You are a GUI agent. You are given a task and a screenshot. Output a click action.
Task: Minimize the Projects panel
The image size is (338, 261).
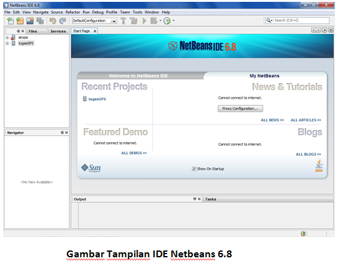[x=19, y=31]
